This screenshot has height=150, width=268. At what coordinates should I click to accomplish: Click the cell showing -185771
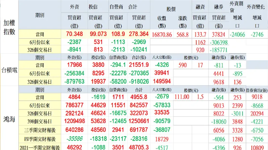click(x=219, y=50)
